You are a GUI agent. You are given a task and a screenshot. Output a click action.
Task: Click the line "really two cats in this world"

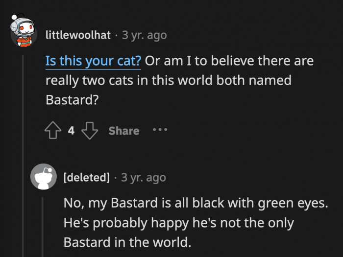(129, 80)
